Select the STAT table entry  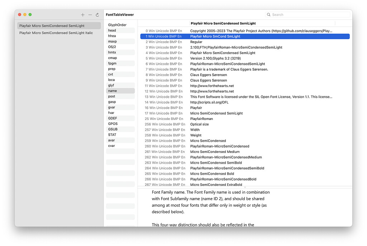click(x=112, y=135)
